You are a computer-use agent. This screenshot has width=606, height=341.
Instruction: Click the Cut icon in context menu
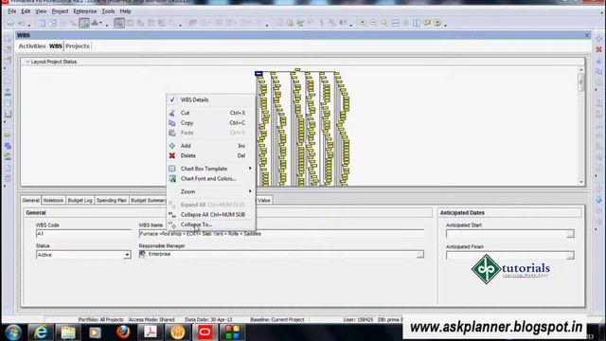pyautogui.click(x=172, y=113)
